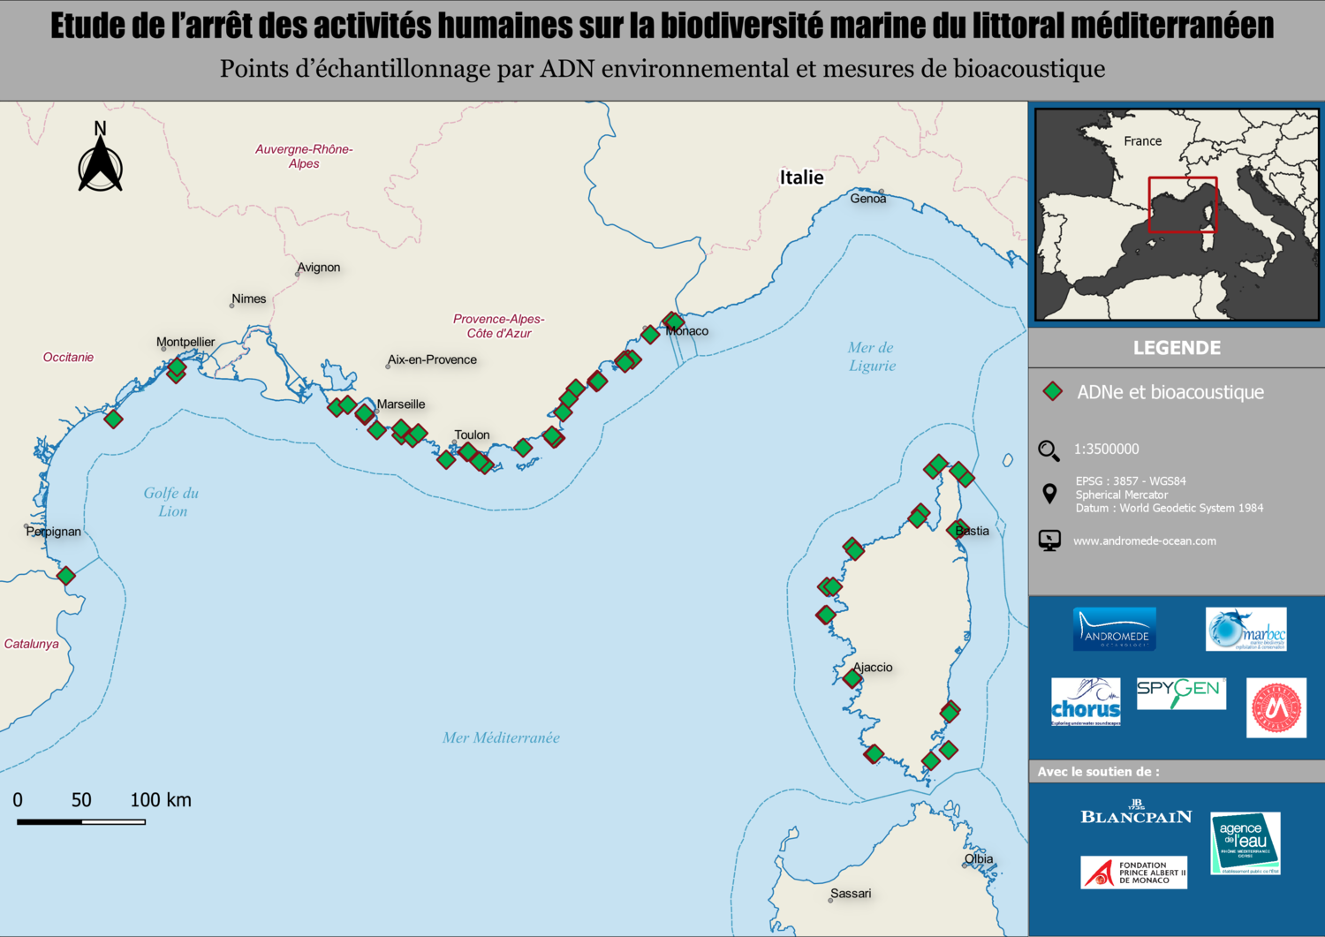Screen dimensions: 1325x937
Task: Click the Aix-en-Provence label
Action: click(432, 359)
